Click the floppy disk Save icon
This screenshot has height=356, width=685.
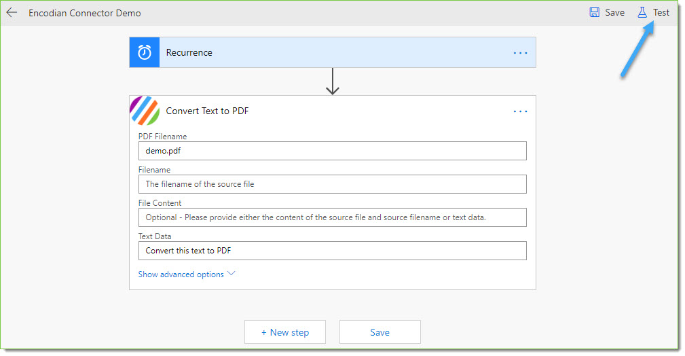594,12
